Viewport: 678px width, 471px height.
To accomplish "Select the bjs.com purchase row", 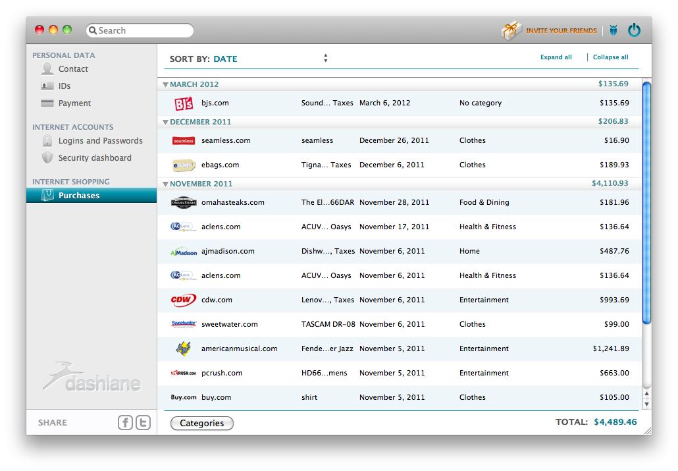I will (x=400, y=103).
